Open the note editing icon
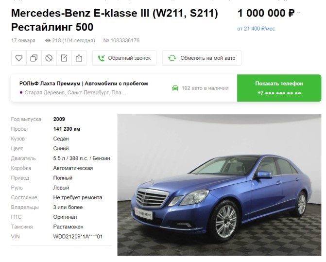This screenshot has height=262, width=326. 64,58
